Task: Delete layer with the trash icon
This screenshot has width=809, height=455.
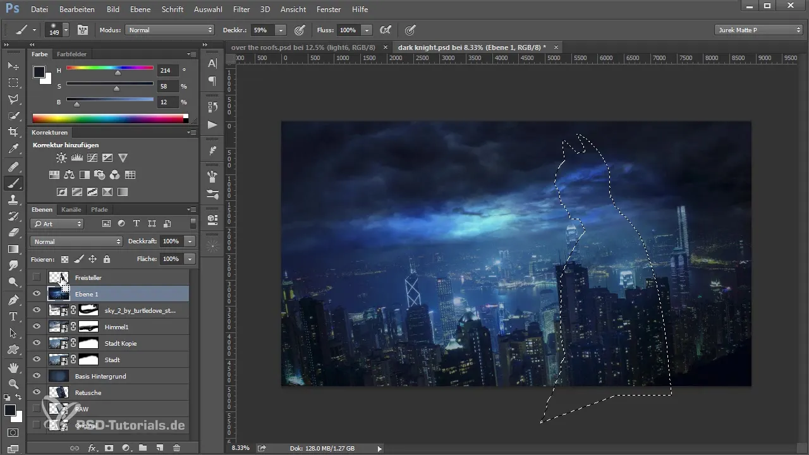Action: [x=176, y=448]
